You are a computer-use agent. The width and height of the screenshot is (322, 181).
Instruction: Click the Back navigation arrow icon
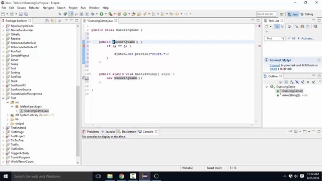click(177, 14)
